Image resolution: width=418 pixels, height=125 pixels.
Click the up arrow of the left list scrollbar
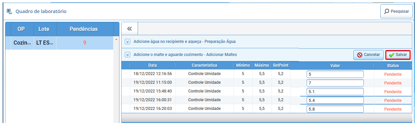tap(116, 39)
